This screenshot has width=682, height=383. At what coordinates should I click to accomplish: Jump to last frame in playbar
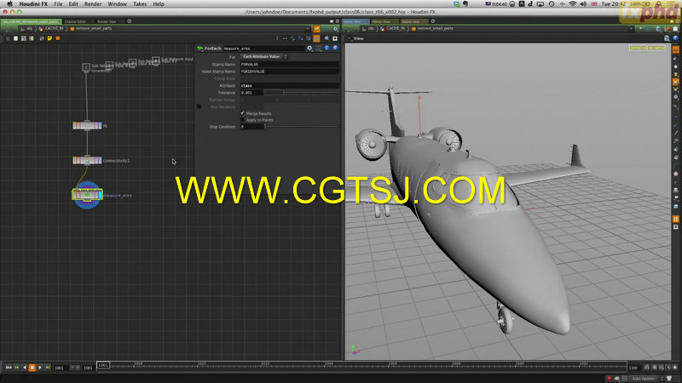(48, 368)
